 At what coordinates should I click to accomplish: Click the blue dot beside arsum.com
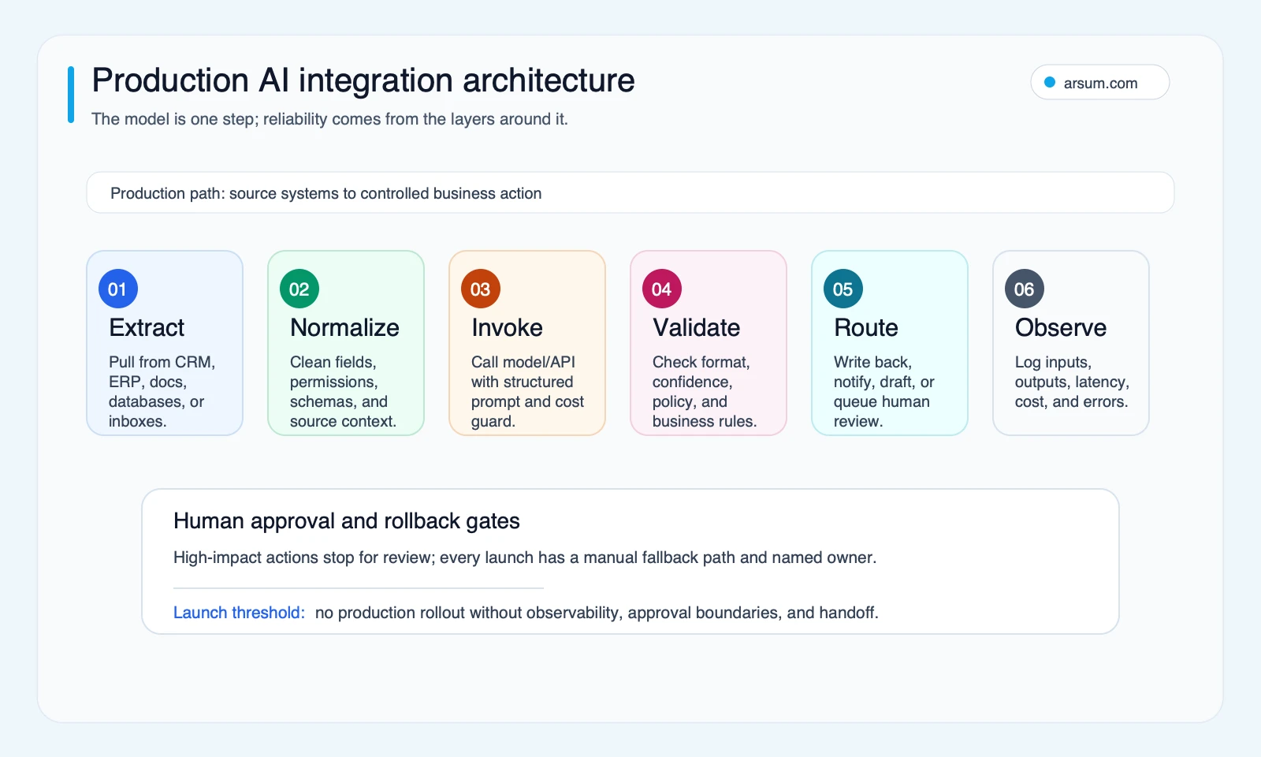click(1050, 82)
